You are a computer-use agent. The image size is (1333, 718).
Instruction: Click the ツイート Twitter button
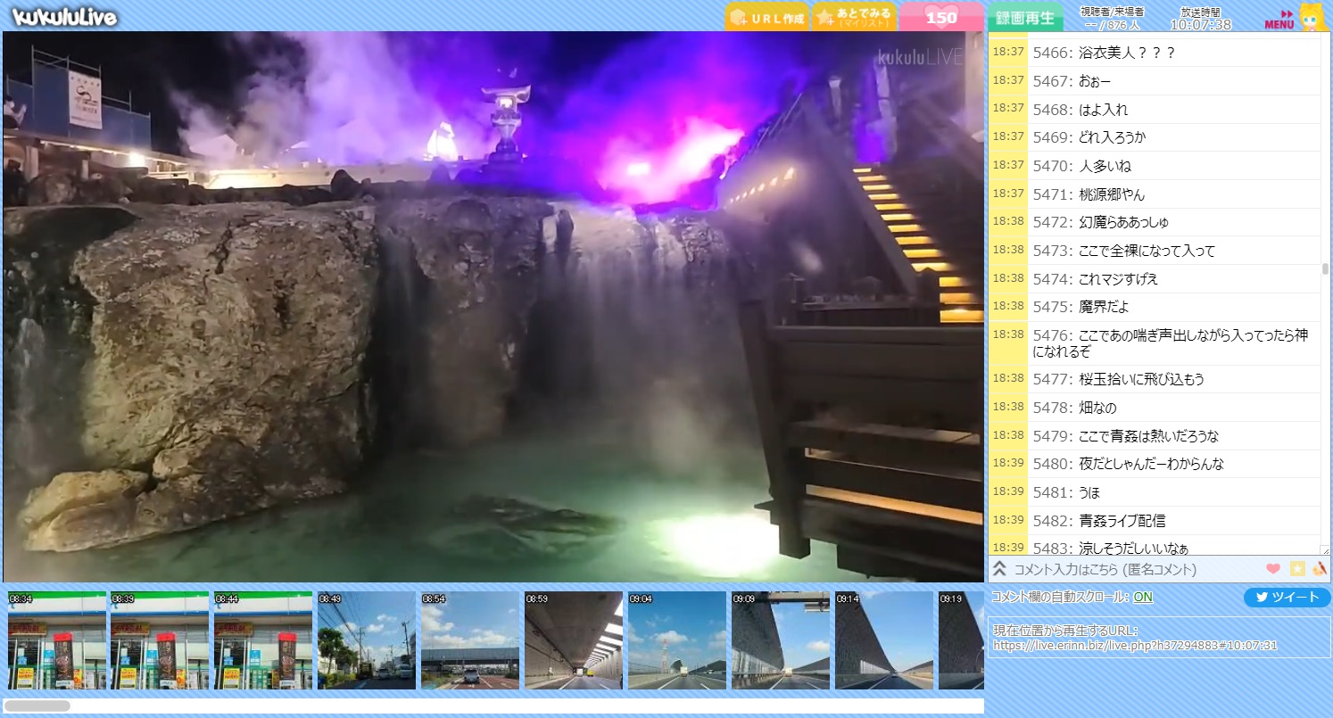coord(1287,598)
